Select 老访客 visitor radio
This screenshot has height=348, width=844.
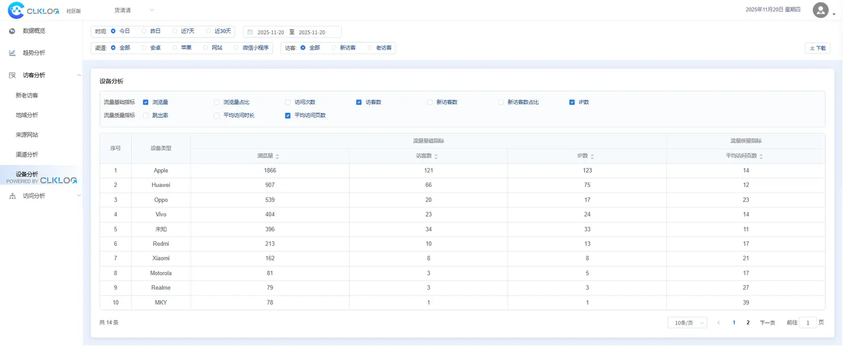[x=370, y=48]
